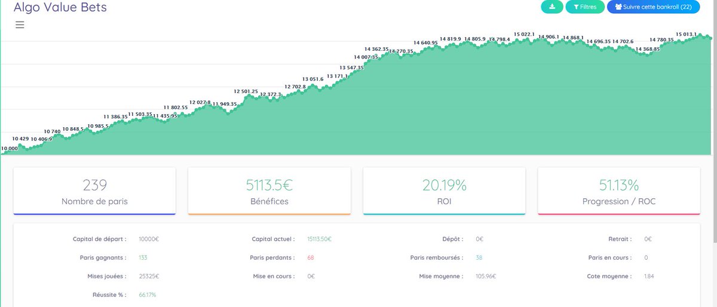Click chart point labeled 14 368.85
This screenshot has width=717, height=307.
click(x=648, y=49)
